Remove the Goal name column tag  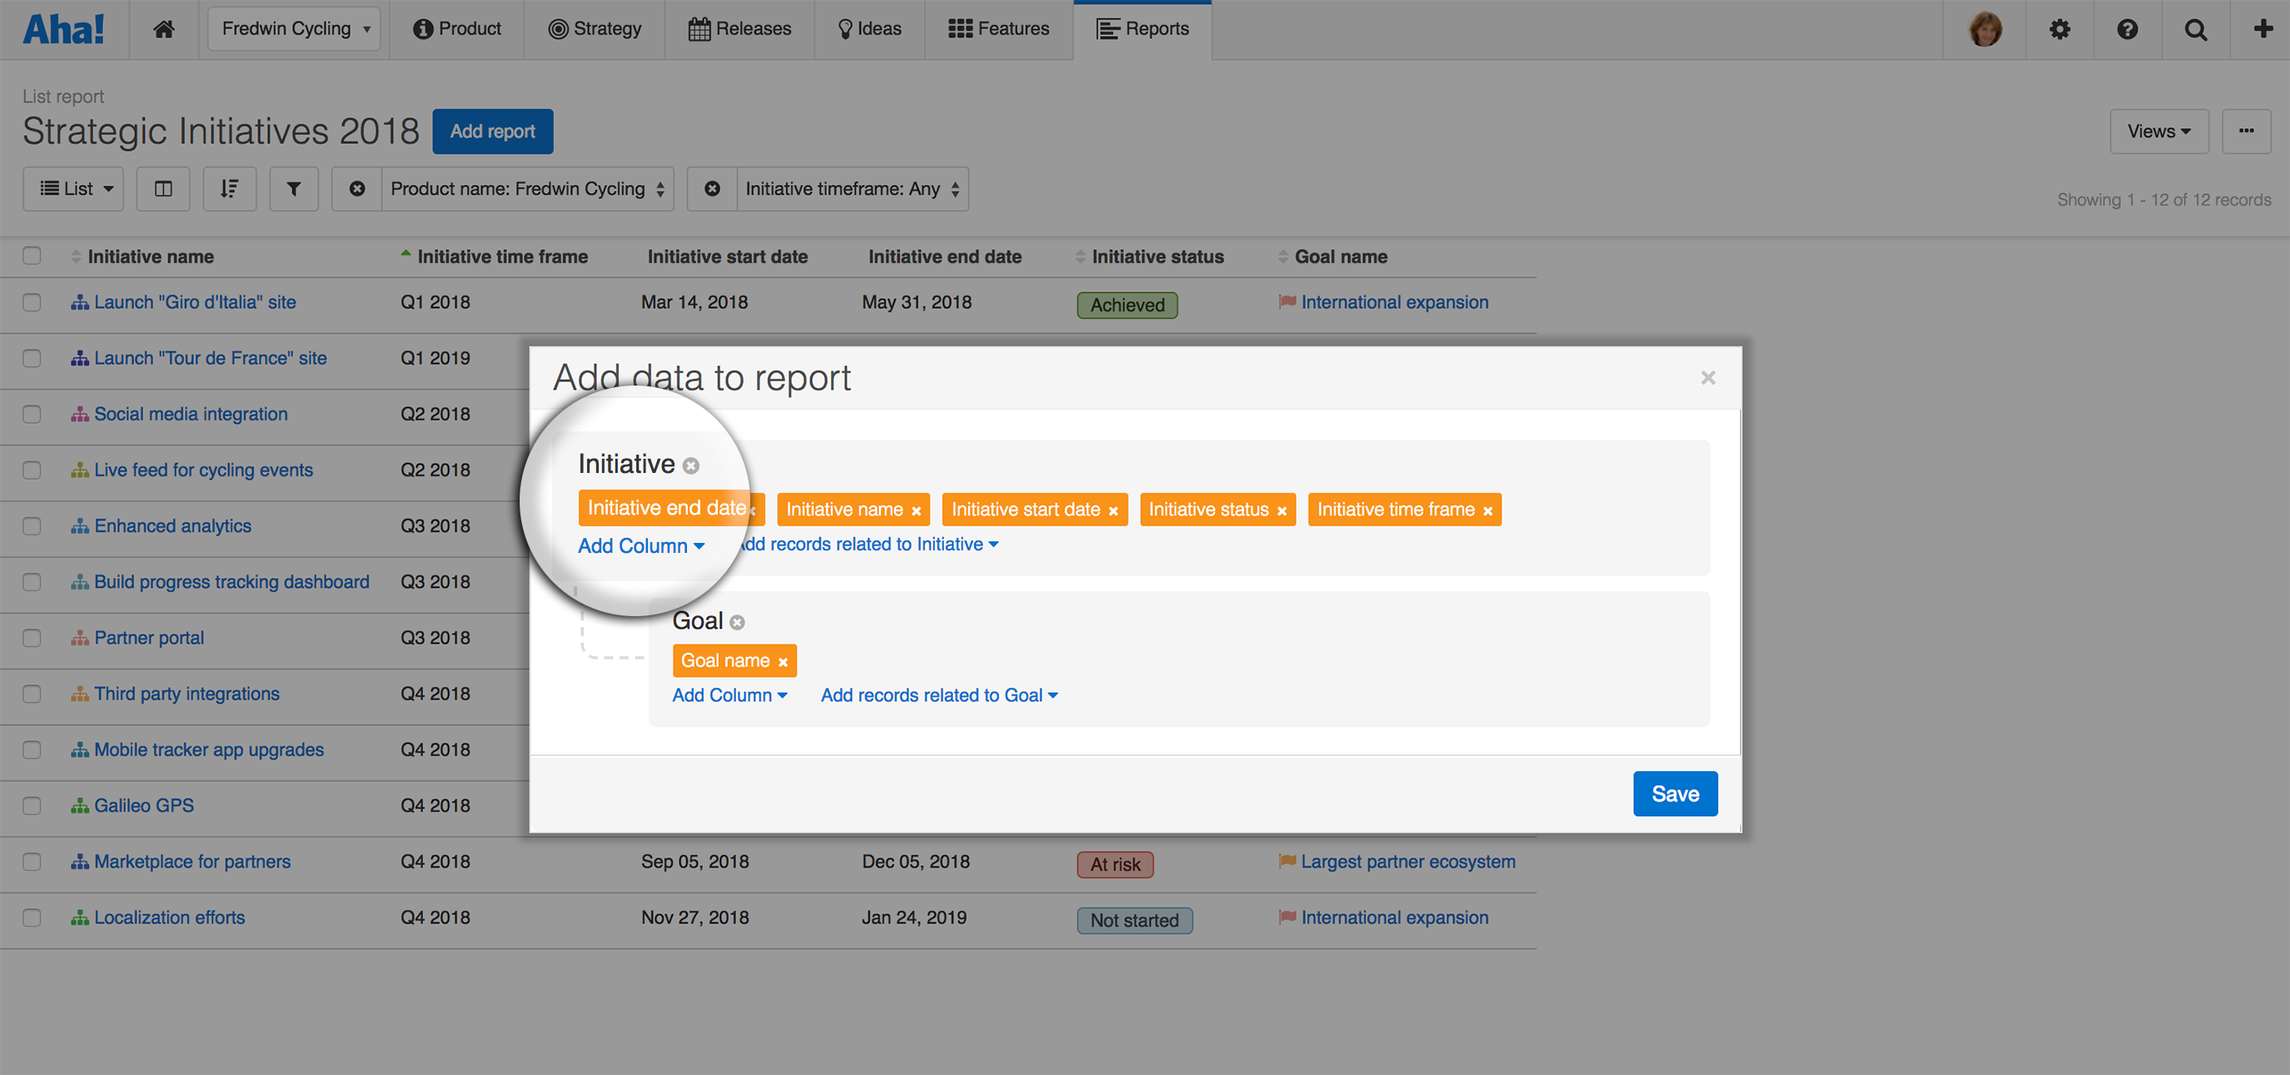click(x=782, y=663)
